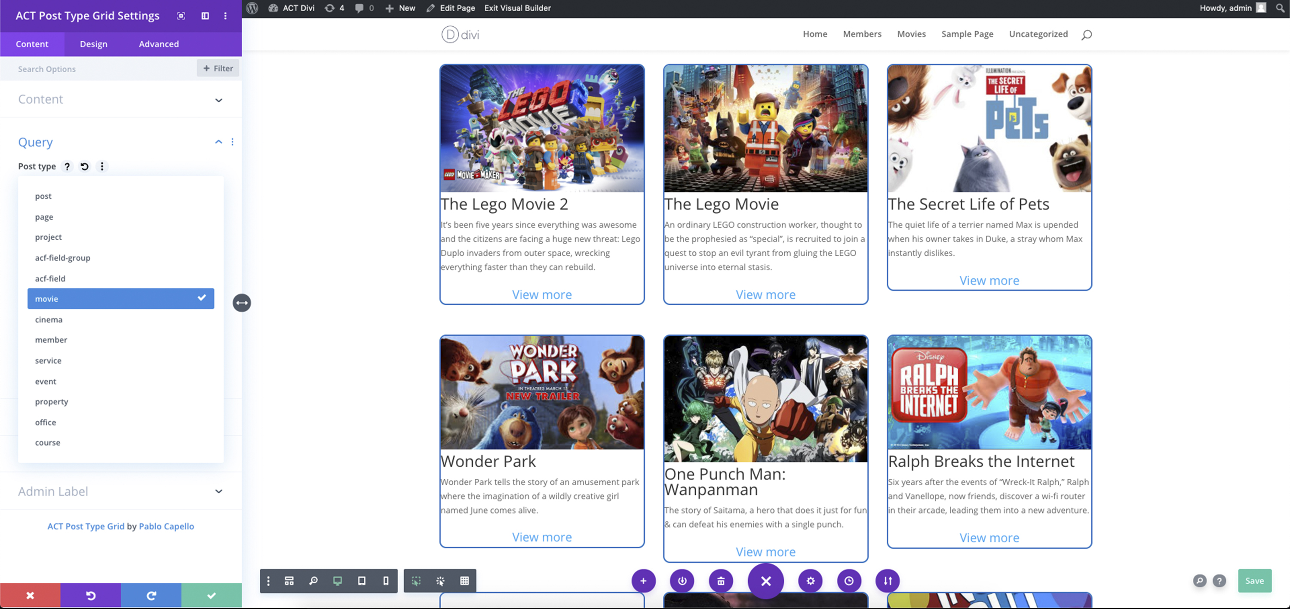Open the Movies nav menu item

click(x=912, y=34)
